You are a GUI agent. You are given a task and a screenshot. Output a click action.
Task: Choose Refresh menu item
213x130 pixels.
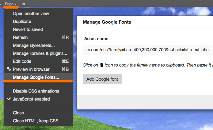click(38, 37)
